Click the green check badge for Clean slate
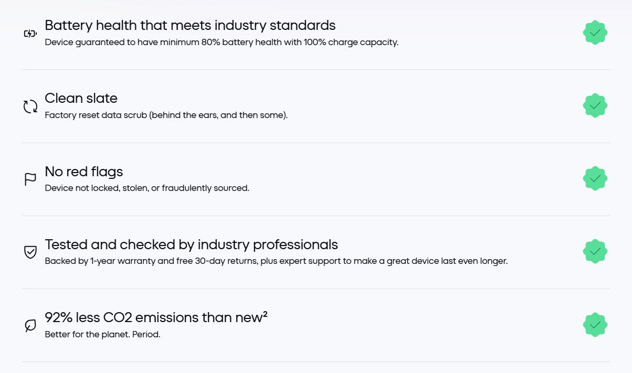The height and width of the screenshot is (373, 632). (x=595, y=105)
